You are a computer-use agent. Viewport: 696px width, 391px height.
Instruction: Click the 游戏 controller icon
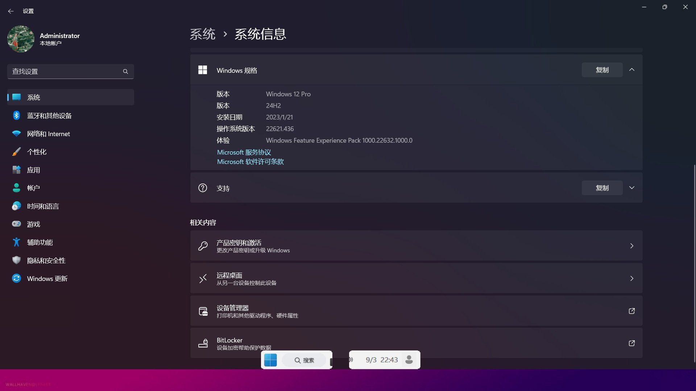(x=16, y=224)
